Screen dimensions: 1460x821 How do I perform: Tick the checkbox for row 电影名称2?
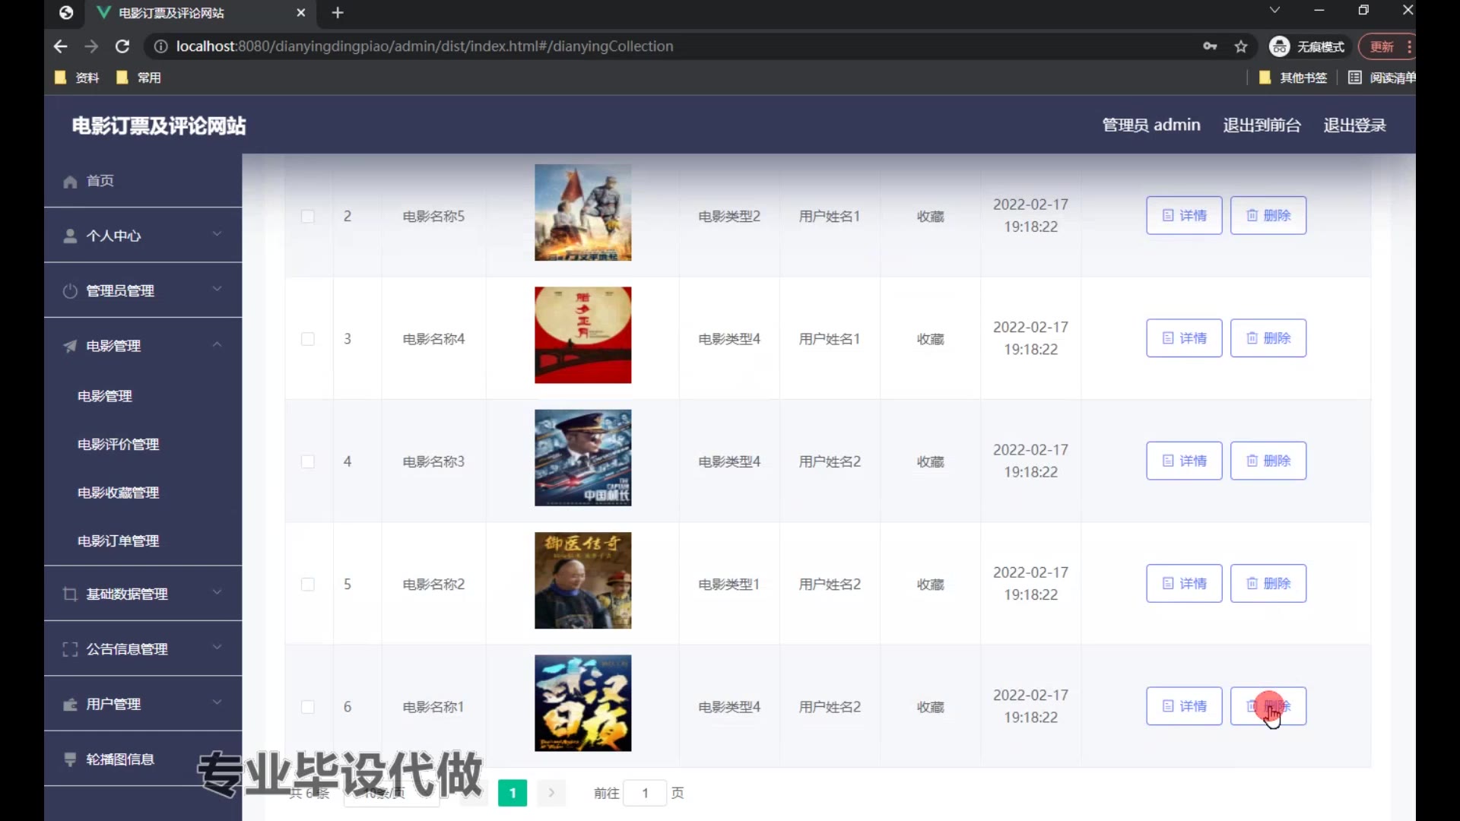(308, 585)
